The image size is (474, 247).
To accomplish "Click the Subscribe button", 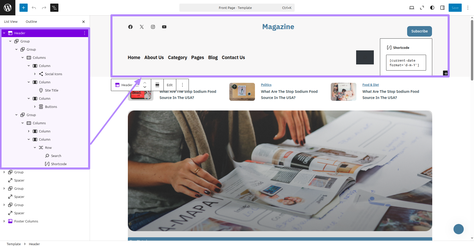I will (419, 31).
